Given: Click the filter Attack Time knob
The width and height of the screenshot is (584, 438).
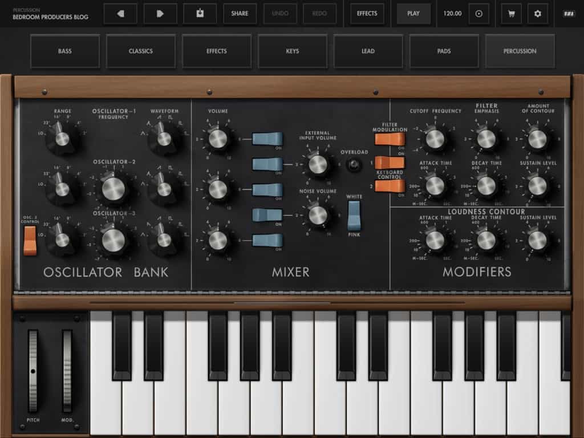Looking at the screenshot, I should (435, 186).
